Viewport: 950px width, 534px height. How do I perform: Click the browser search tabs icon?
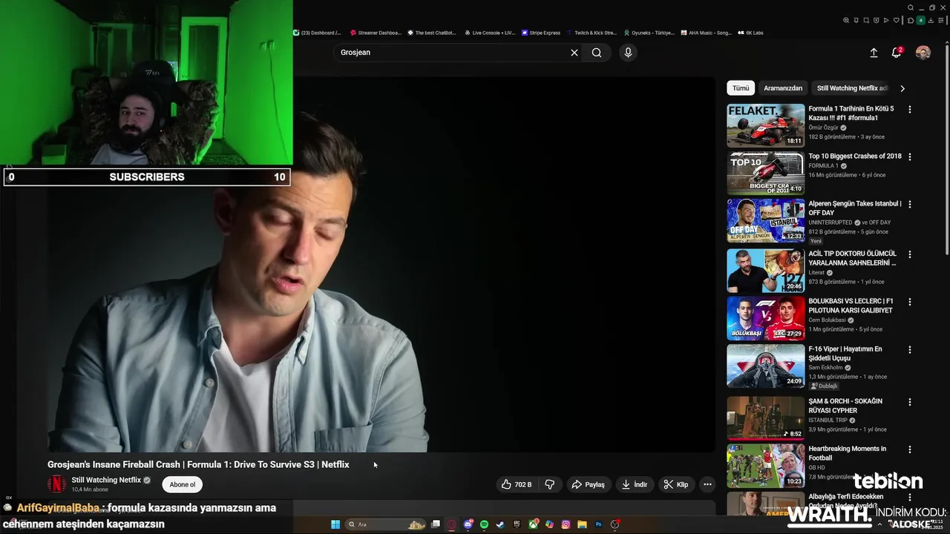point(911,7)
